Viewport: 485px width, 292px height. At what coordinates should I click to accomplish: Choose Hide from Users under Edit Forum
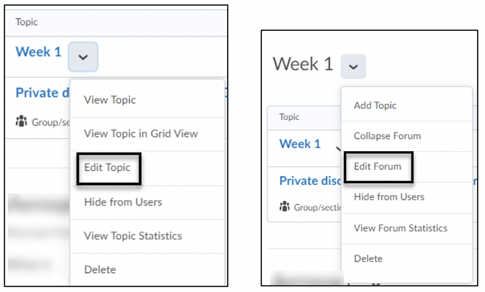click(389, 196)
